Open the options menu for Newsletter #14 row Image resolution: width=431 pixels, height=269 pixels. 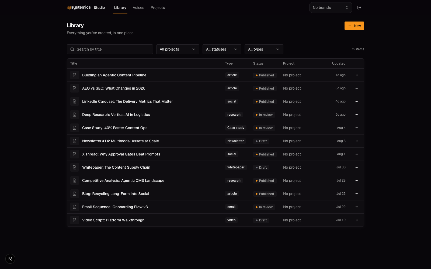(356, 141)
